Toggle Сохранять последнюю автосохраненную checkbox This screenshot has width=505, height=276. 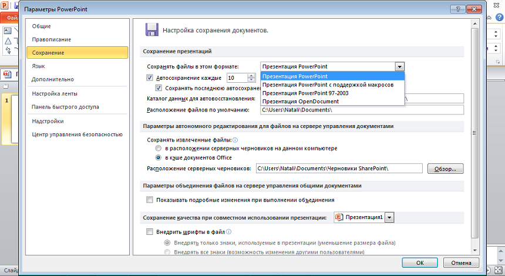159,88
